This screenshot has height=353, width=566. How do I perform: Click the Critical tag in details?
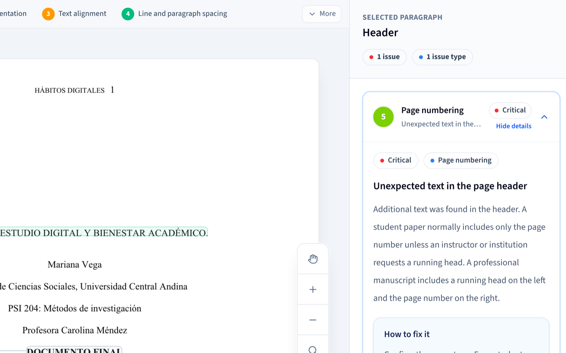(x=396, y=160)
